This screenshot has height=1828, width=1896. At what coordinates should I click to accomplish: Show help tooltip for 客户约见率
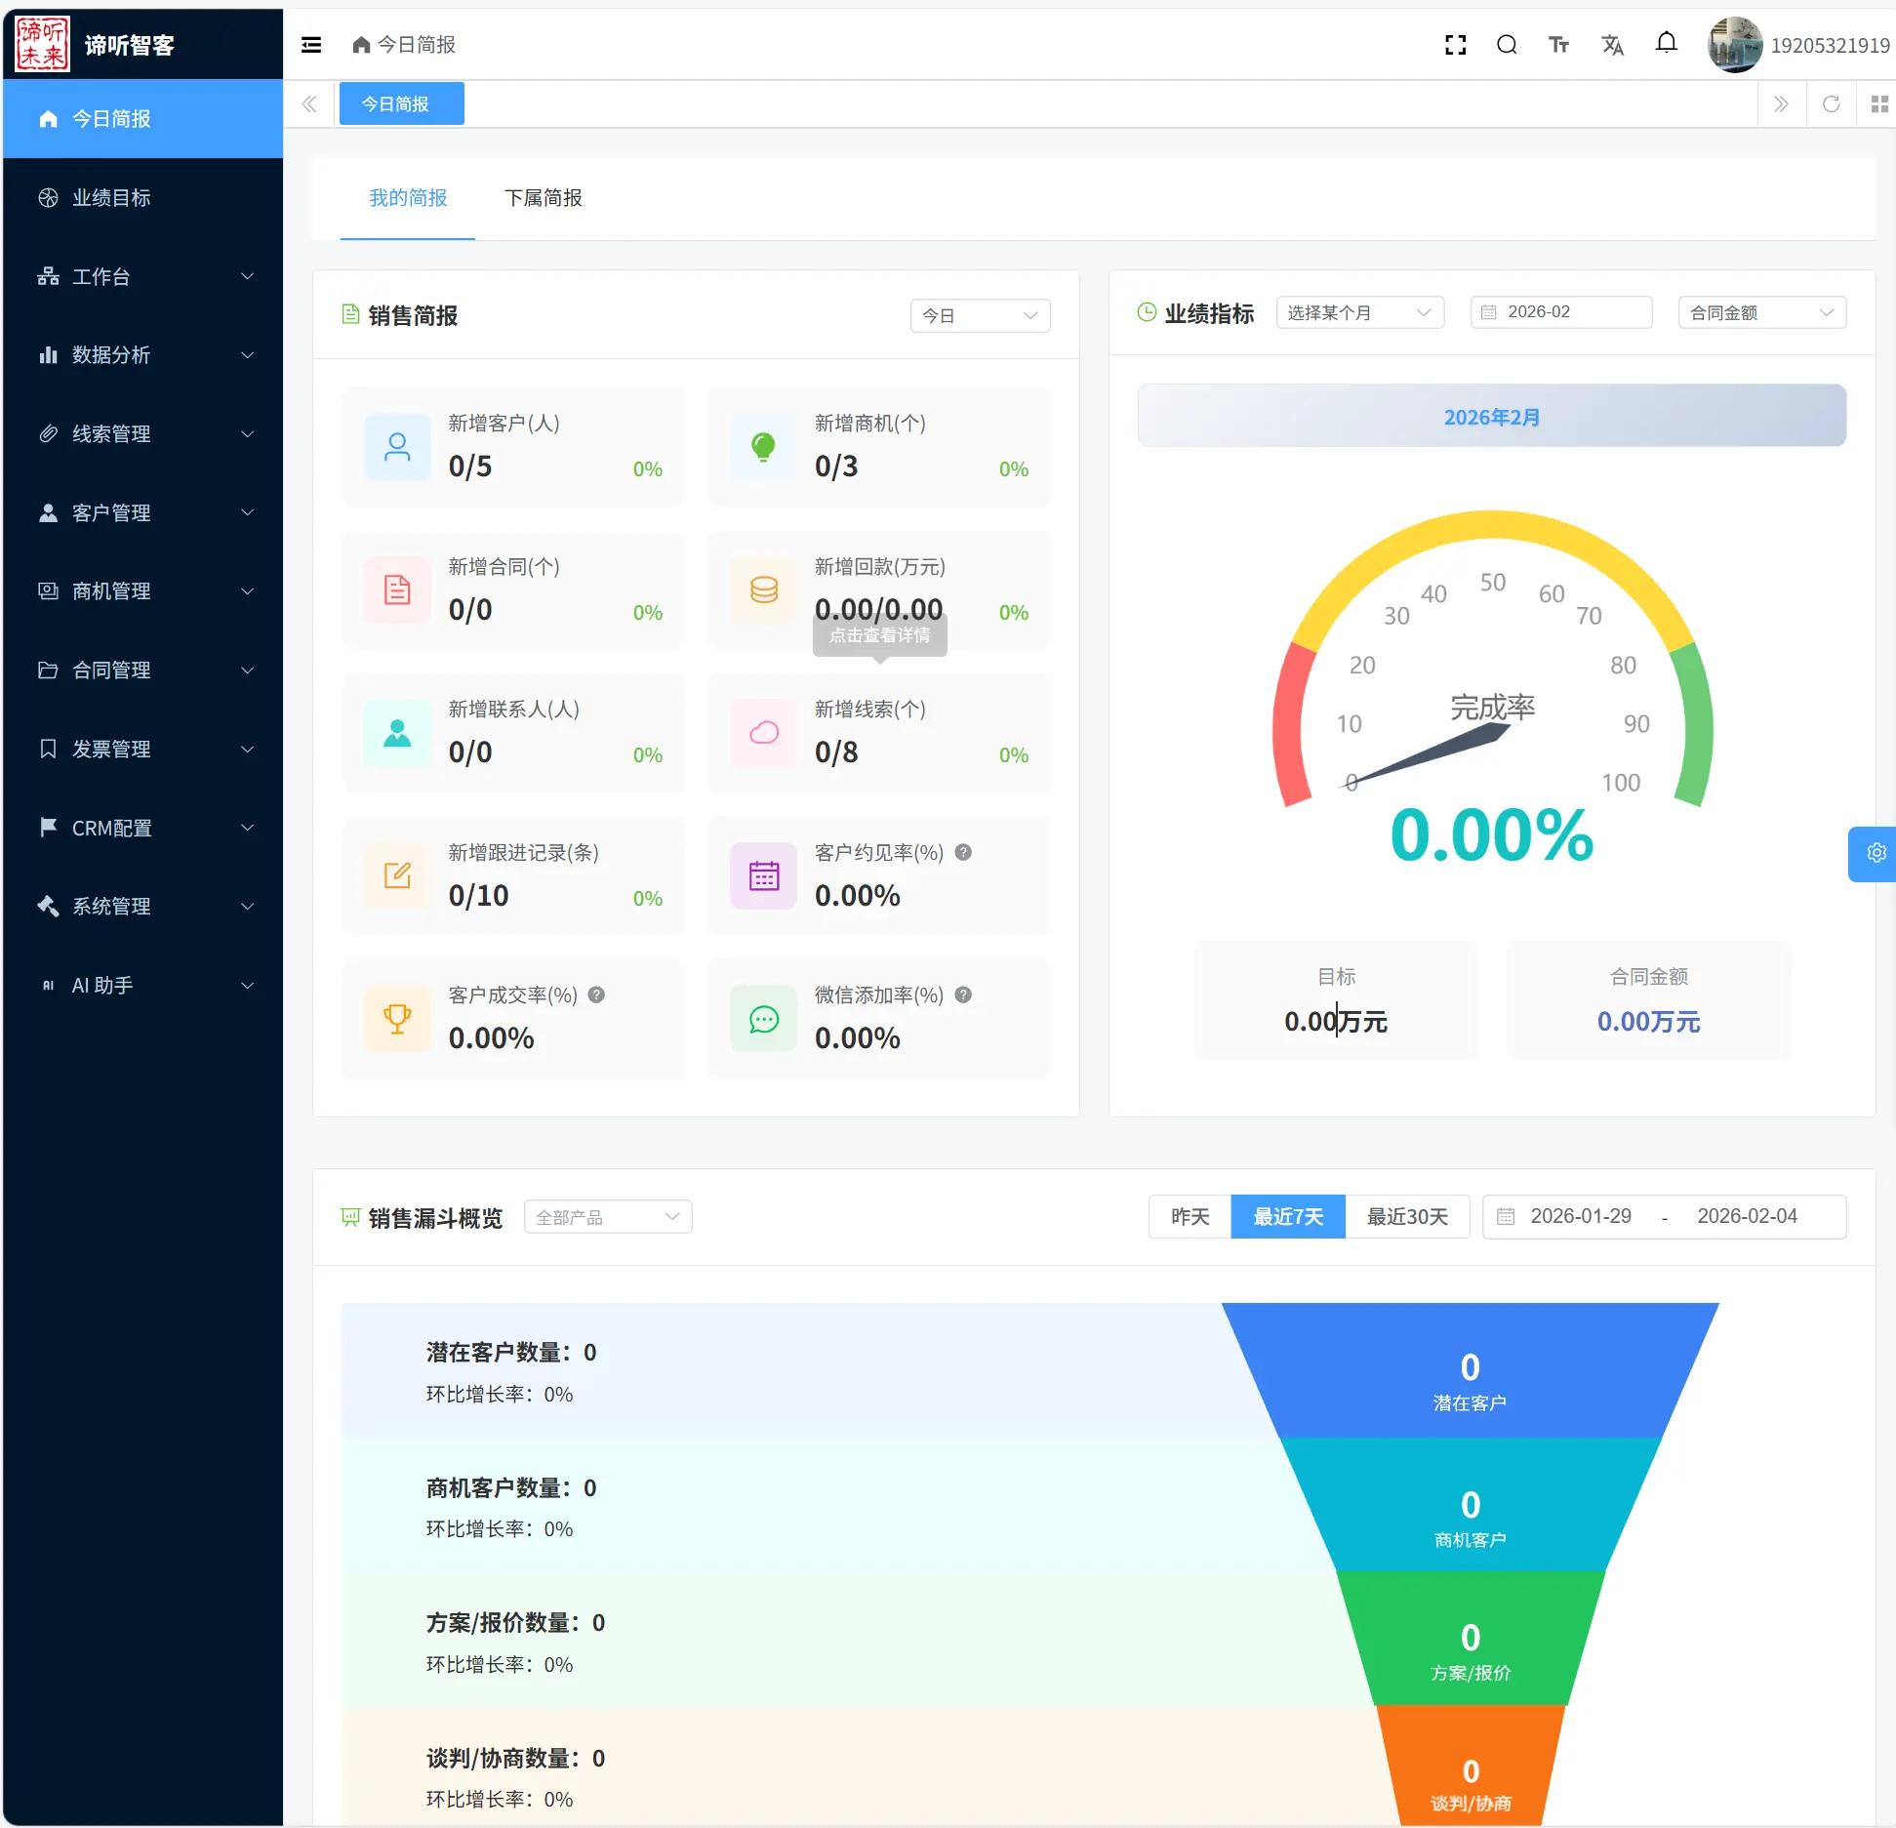(x=963, y=852)
